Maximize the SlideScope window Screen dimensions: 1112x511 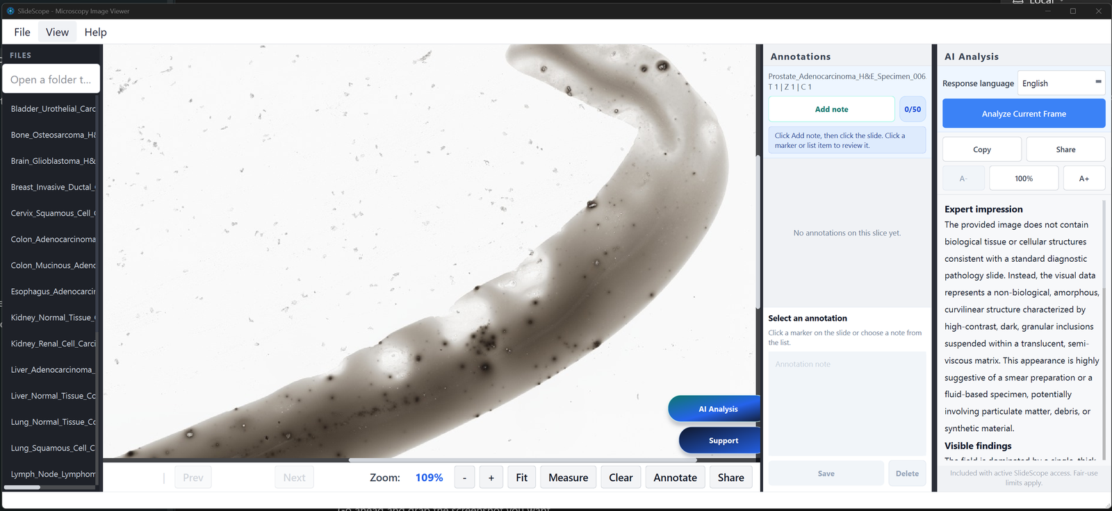click(x=1072, y=11)
